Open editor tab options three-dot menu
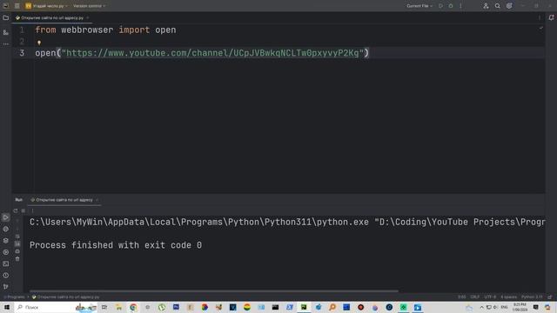 tap(540, 17)
